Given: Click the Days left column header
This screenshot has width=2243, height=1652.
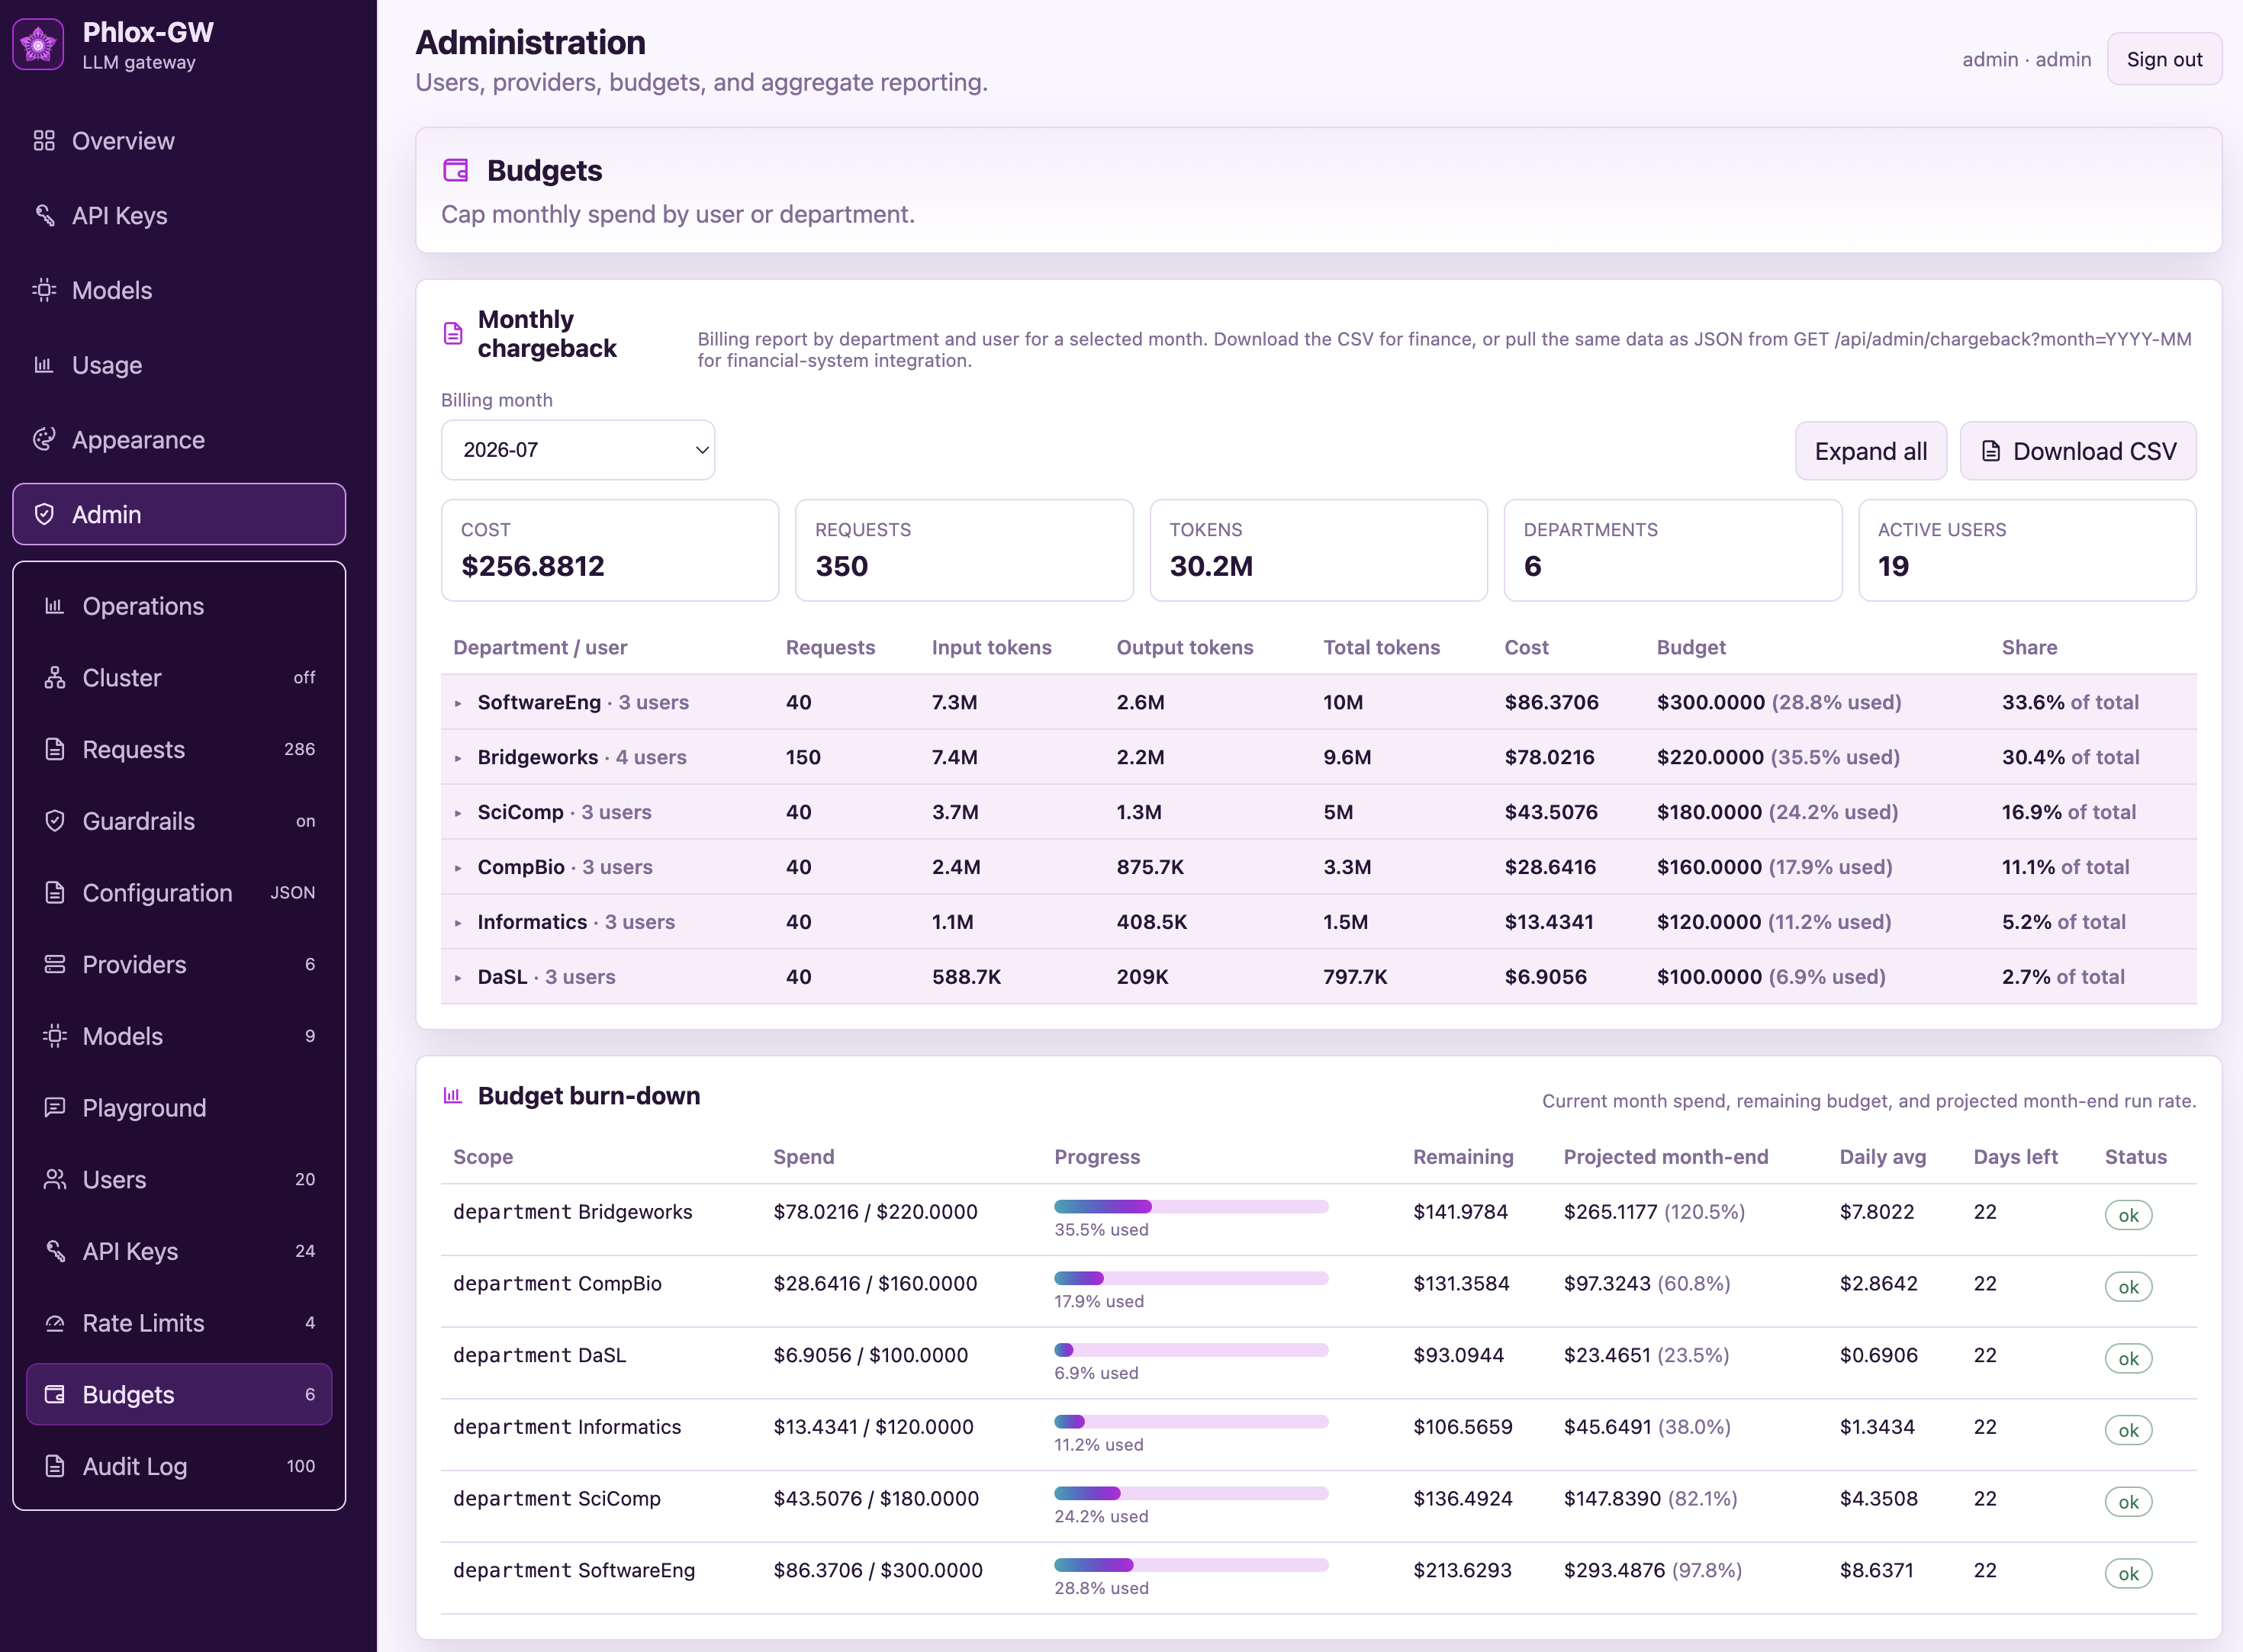Looking at the screenshot, I should [2015, 1157].
